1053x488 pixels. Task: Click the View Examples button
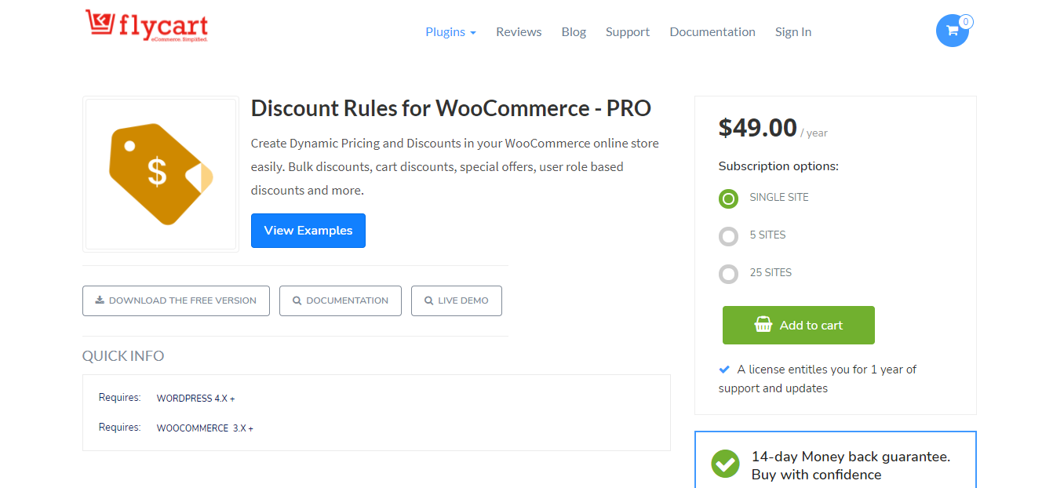308,230
